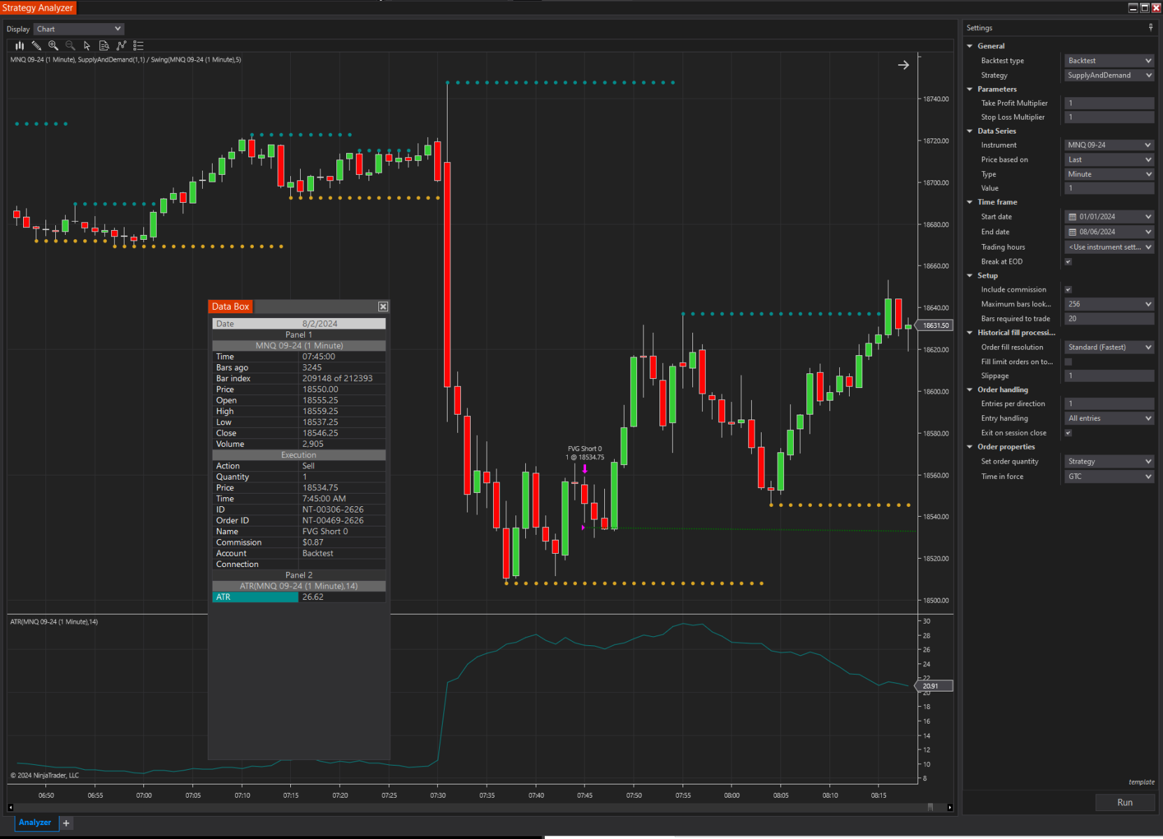Click the zoom out magnifier icon

point(70,45)
